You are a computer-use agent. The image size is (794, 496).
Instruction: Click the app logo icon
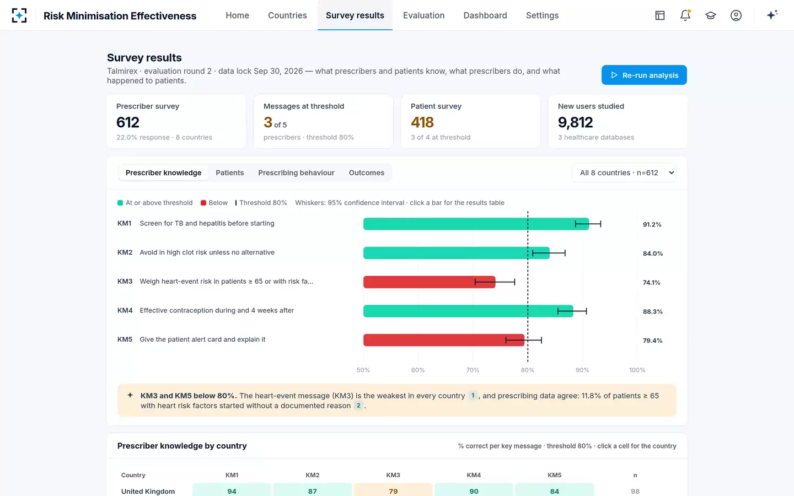pyautogui.click(x=19, y=15)
